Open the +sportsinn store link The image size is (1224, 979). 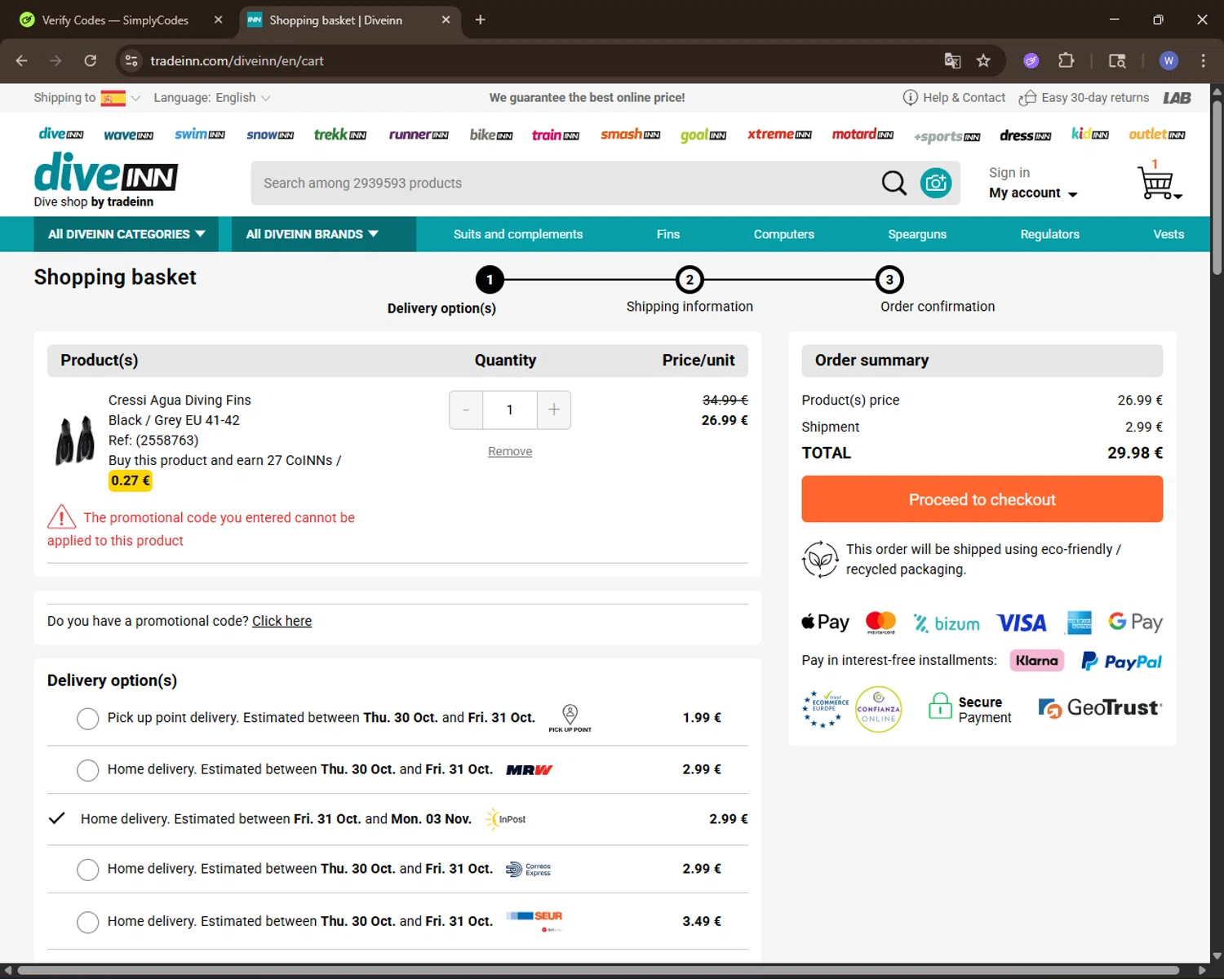947,136
